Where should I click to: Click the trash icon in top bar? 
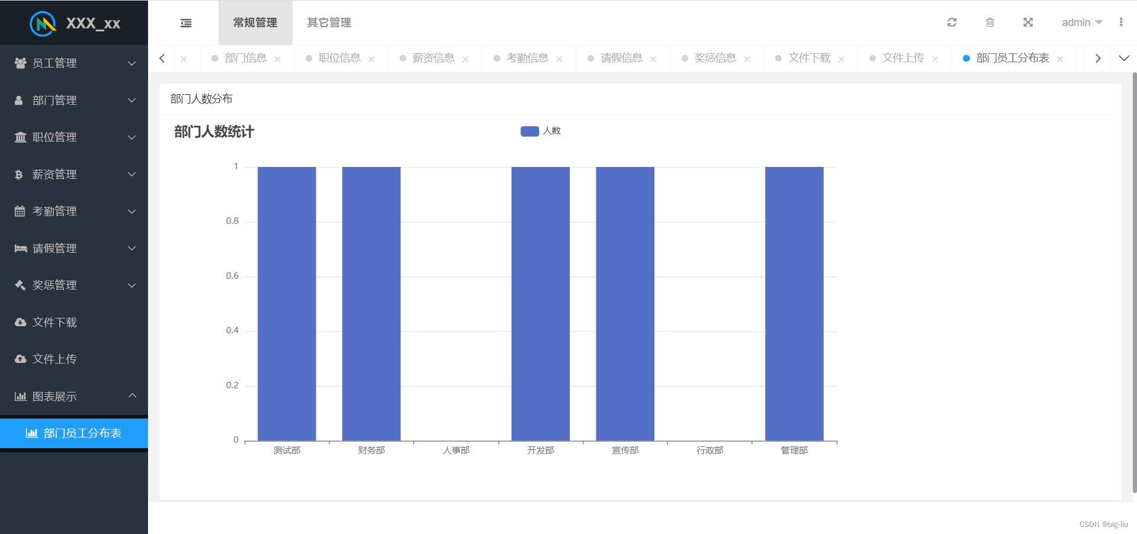tap(990, 22)
